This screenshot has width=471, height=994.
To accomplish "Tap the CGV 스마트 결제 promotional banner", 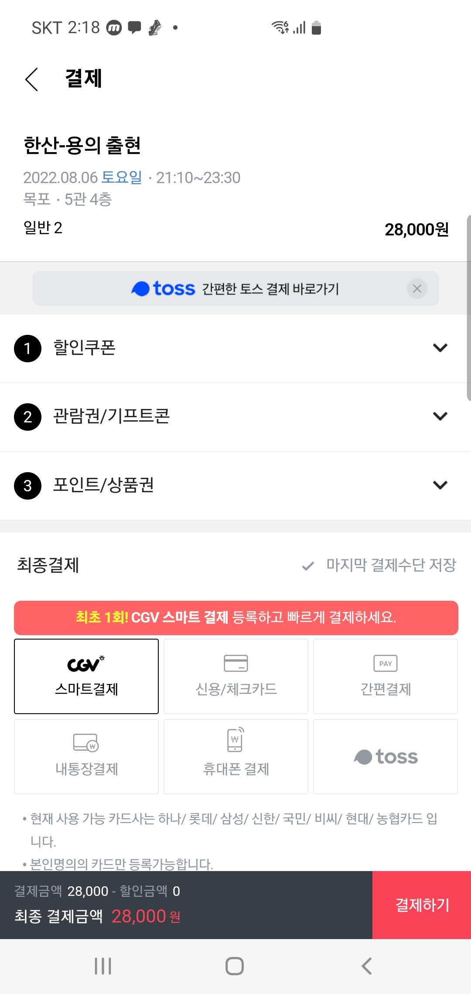I will 235,616.
